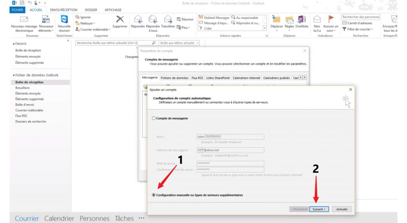The width and height of the screenshot is (407, 223).
Task: Open Flux RSS folder
Action: point(21,116)
